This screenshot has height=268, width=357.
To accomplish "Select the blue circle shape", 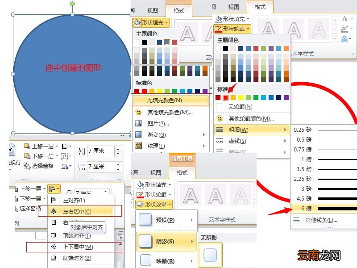I will [x=72, y=74].
